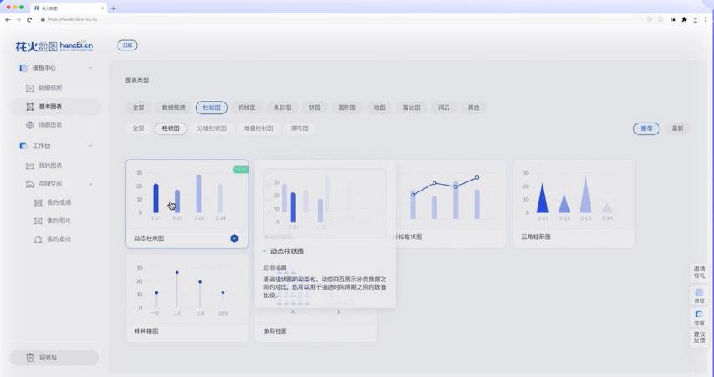Go back with the browser back arrow
The image size is (714, 377).
coord(8,19)
